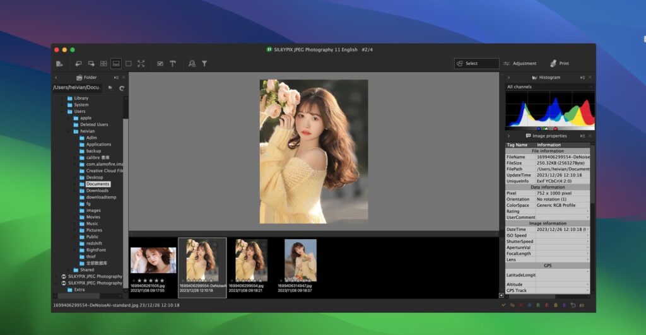Select thumbnail 1699406261505.jpg with five stars
The image size is (646, 335).
(153, 267)
